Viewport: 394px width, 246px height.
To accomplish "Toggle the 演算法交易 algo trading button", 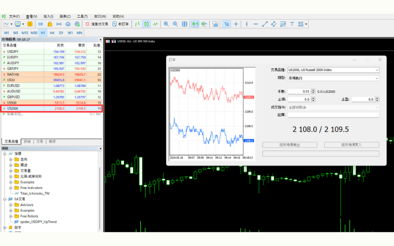I will click(97, 24).
